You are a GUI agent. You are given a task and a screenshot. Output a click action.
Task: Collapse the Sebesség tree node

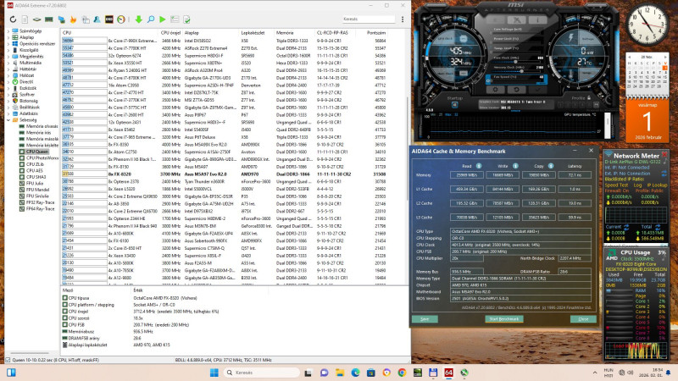[x=8, y=119]
